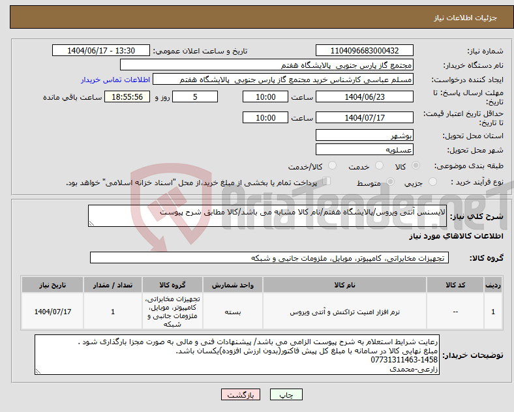Click the بسته unit cell
514x412 pixels.
click(233, 312)
